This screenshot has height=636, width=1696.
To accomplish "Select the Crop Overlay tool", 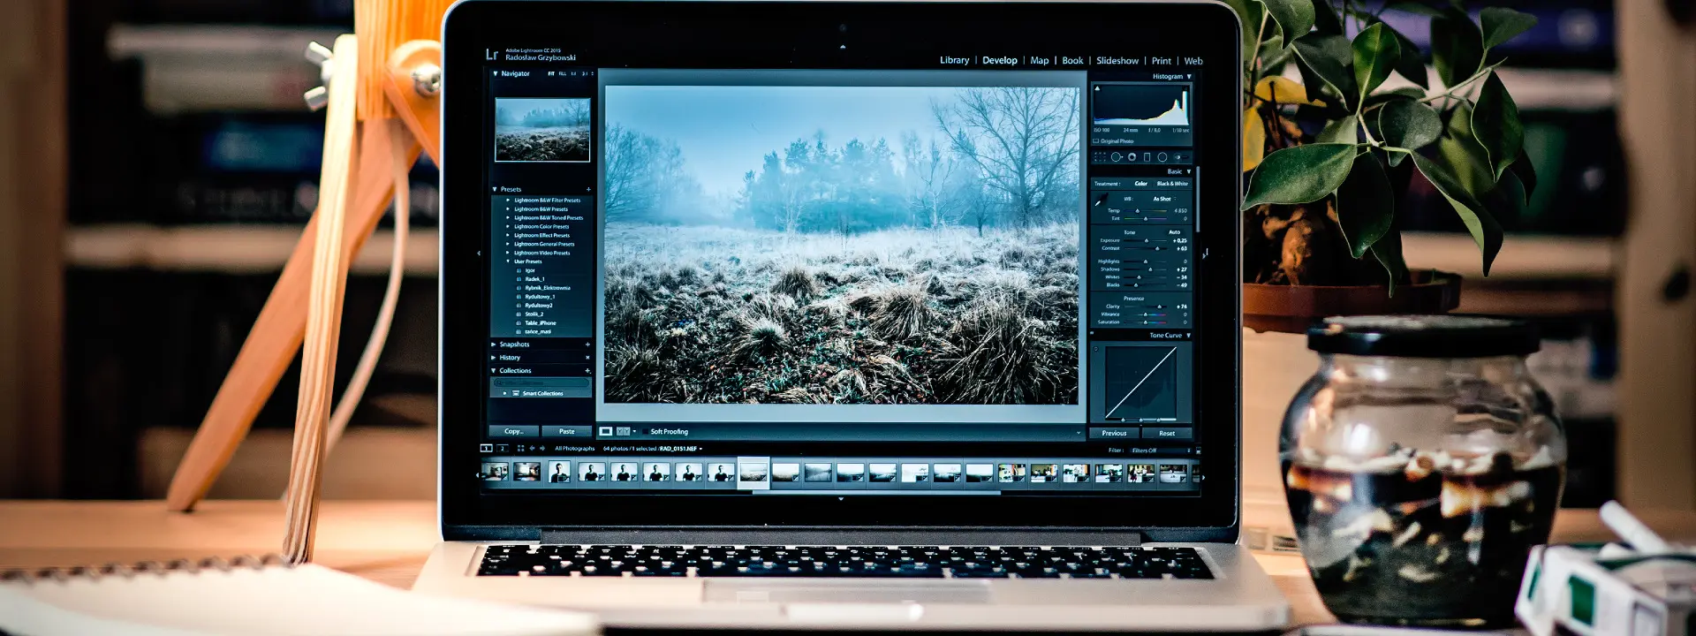I will click(1100, 157).
